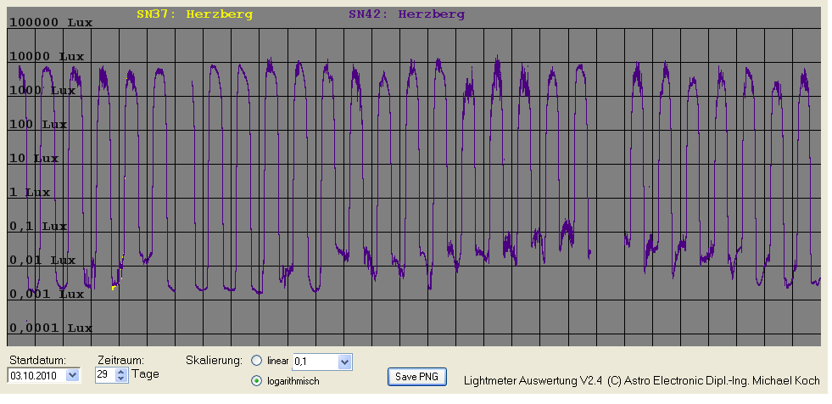Select the linear scaling radio button
This screenshot has width=832, height=404.
256,361
